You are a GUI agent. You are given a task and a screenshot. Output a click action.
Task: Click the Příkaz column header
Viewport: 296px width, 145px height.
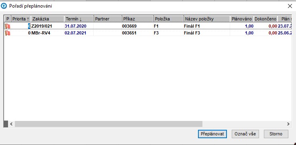[x=137, y=19]
